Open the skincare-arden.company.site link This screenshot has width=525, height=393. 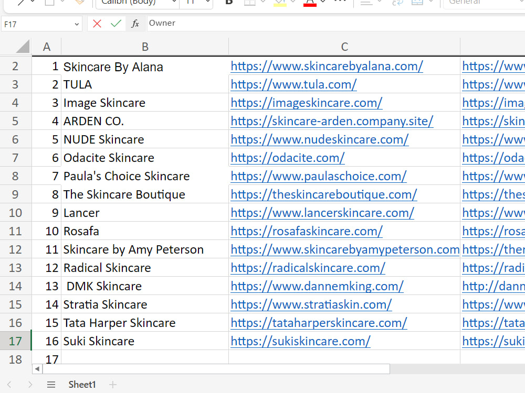tap(332, 121)
